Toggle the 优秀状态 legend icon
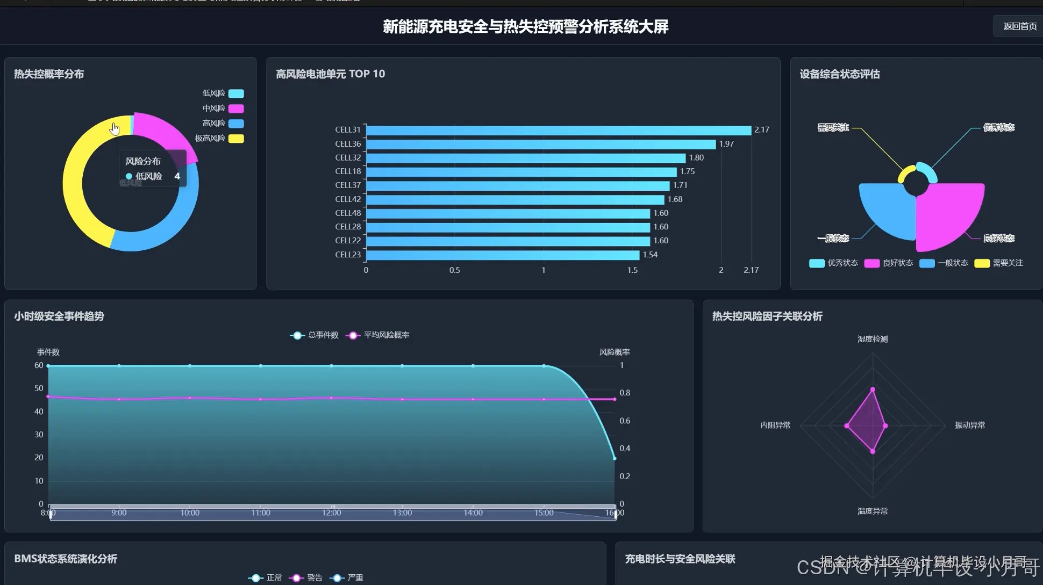The image size is (1043, 585). 817,263
